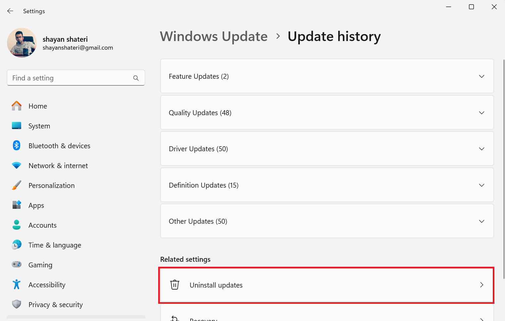Click the Quality Updates (48) label
This screenshot has height=321, width=505.
tap(200, 113)
